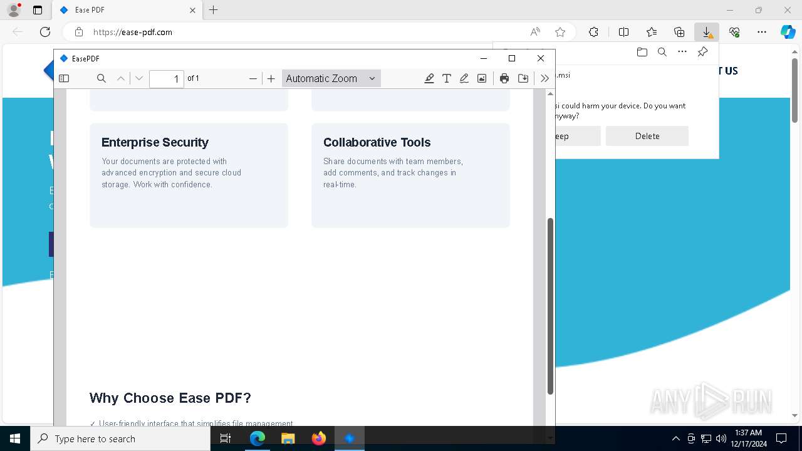The height and width of the screenshot is (451, 802).
Task: Close the Ease PDF tab
Action: tap(192, 10)
